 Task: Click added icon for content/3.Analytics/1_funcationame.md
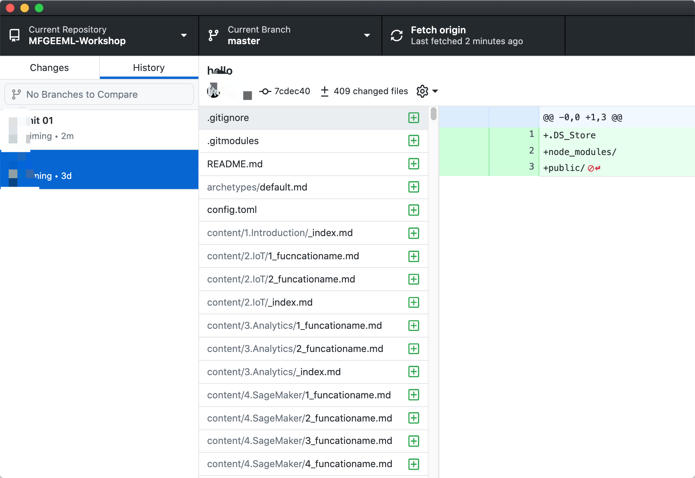(x=414, y=326)
